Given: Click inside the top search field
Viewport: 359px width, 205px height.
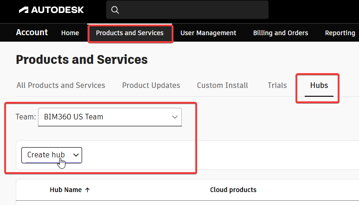Looking at the screenshot, I should [187, 10].
